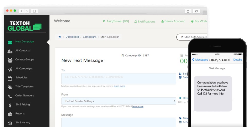This screenshot has height=127, width=252.
Task: Toggle the Use checkbox beside the From field
Action: click(179, 102)
